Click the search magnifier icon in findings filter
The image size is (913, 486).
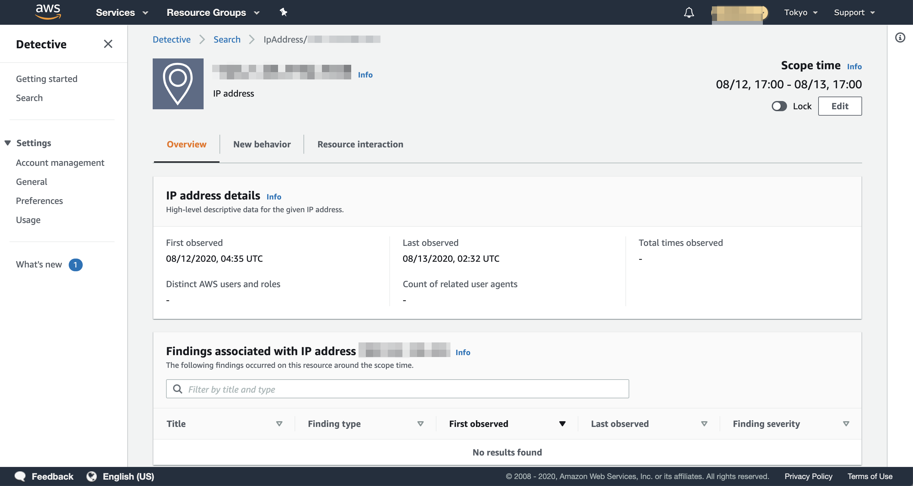point(178,389)
